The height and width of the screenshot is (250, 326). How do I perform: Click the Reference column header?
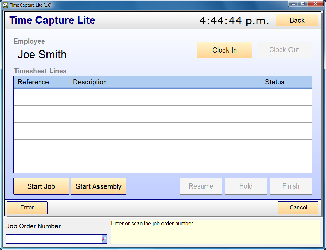click(41, 82)
